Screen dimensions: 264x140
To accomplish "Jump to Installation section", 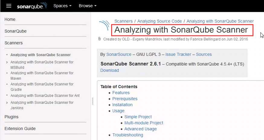I will click(x=122, y=105).
